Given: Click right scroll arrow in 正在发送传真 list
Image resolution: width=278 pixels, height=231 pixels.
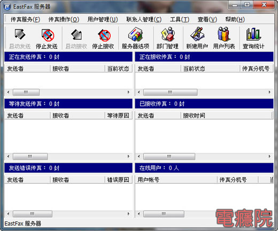Looking at the screenshot, I should coord(128,92).
